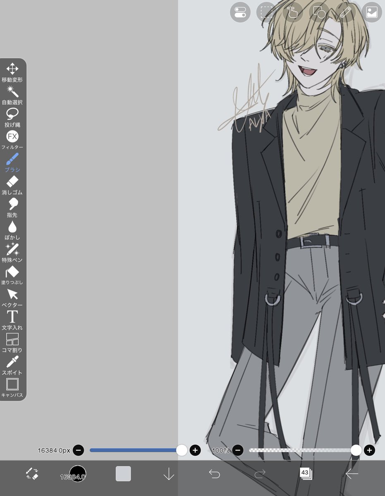Select the 移動変形 transform tool
Viewport: 385px width, 496px height.
[12, 72]
